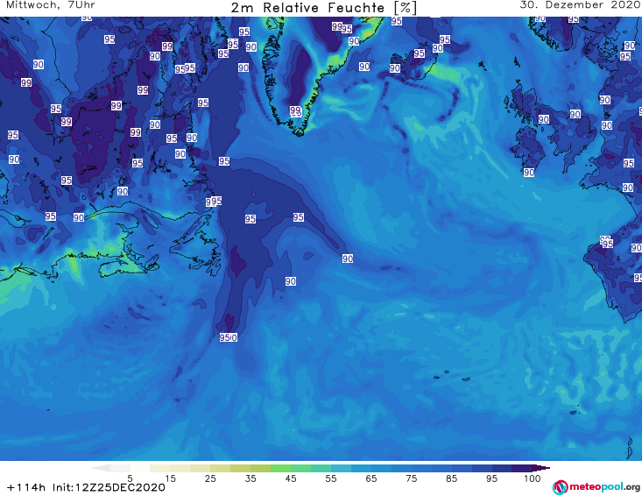Click the legend value '75'
The image size is (642, 496).
point(411,478)
